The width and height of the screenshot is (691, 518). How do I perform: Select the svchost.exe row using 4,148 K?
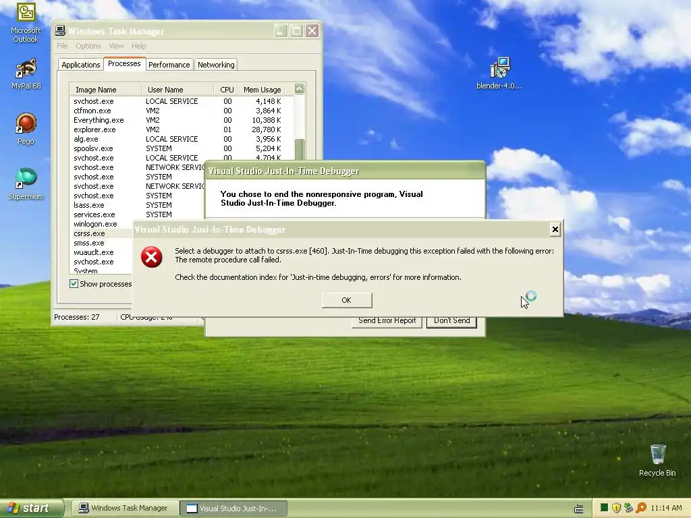tap(181, 101)
